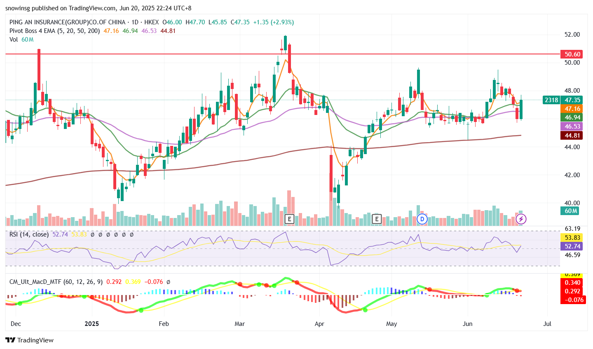593x349 pixels.
Task: Click the +1.35 (+2.93%) change value
Action: click(273, 22)
